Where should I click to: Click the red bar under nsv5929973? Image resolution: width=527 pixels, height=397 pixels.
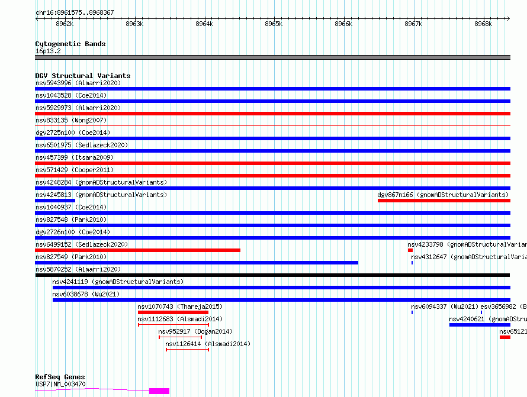[x=272, y=114]
